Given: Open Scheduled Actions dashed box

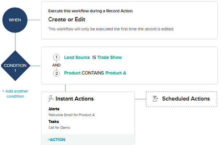Looking at the screenshot, I should click(181, 99).
